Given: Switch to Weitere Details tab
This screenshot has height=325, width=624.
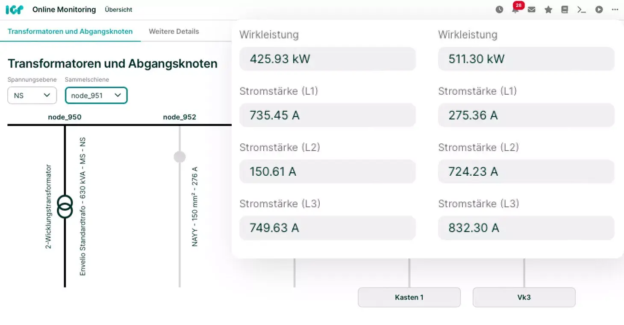Looking at the screenshot, I should pyautogui.click(x=174, y=32).
